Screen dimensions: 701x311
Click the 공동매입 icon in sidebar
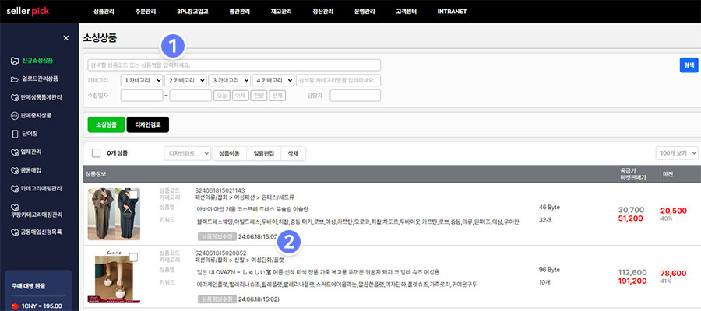(14, 169)
